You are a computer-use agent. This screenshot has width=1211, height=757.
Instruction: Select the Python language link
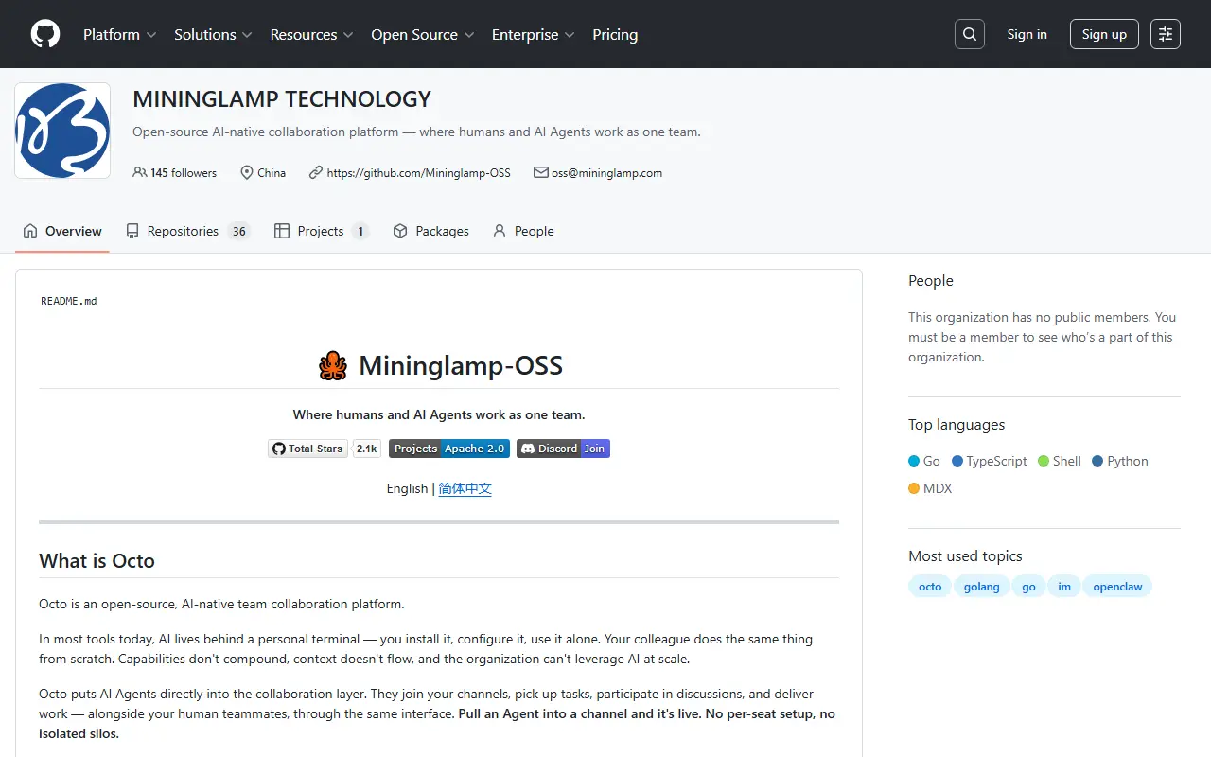tap(1120, 461)
